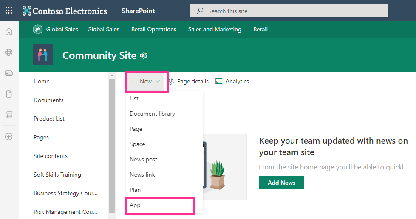Go to Home icon in app bar
Screen dimensions: 416x219
[x=9, y=32]
